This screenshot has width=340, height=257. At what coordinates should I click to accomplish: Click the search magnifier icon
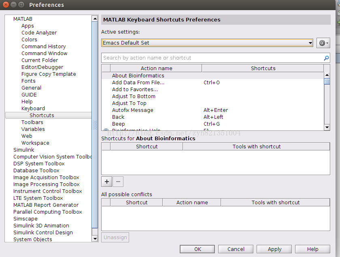pos(326,58)
